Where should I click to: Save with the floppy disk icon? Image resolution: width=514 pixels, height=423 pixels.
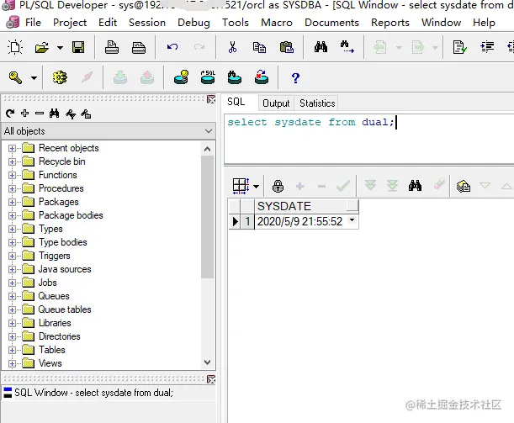pos(78,47)
